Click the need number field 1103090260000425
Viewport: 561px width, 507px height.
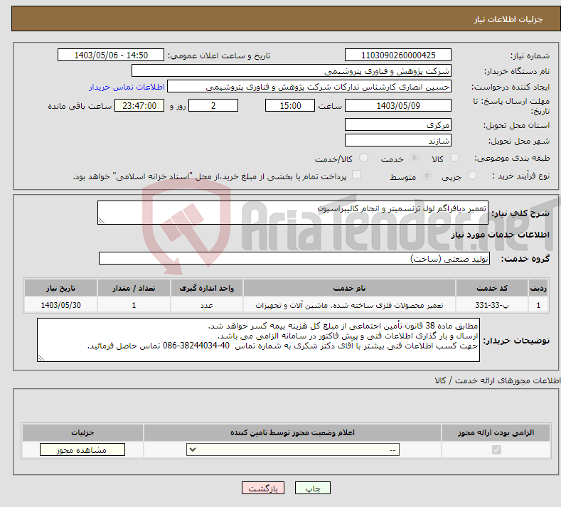pyautogui.click(x=398, y=55)
